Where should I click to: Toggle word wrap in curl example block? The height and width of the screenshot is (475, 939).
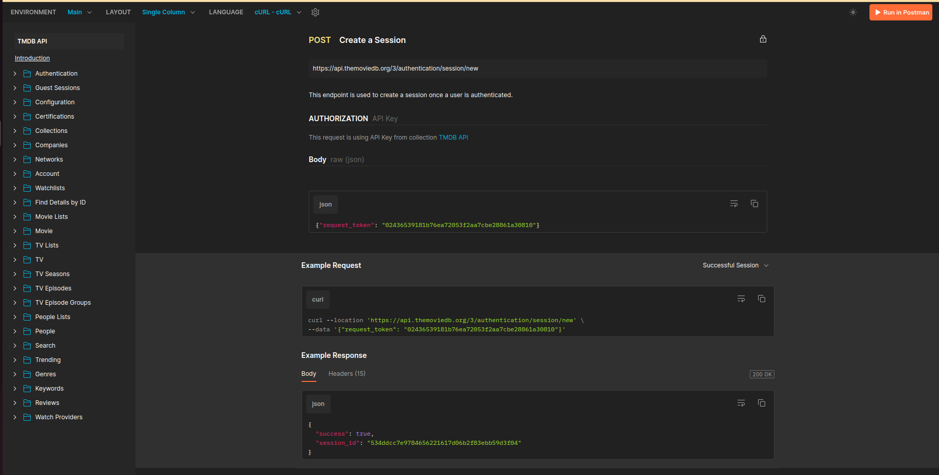741,299
